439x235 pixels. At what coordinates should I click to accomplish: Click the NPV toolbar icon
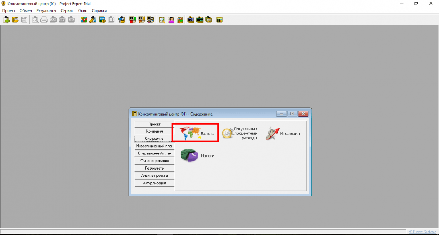coord(199,20)
